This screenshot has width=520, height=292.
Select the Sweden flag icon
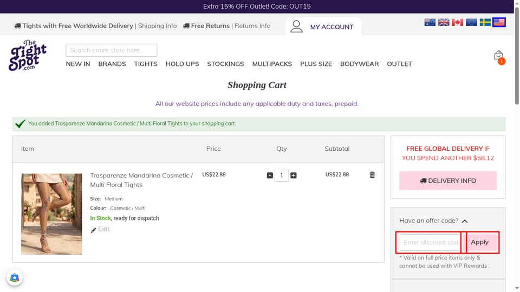click(485, 22)
